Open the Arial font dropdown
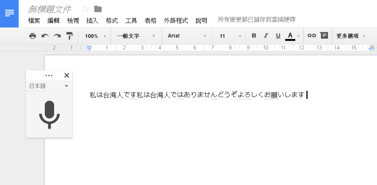The image size is (377, 185). click(187, 36)
